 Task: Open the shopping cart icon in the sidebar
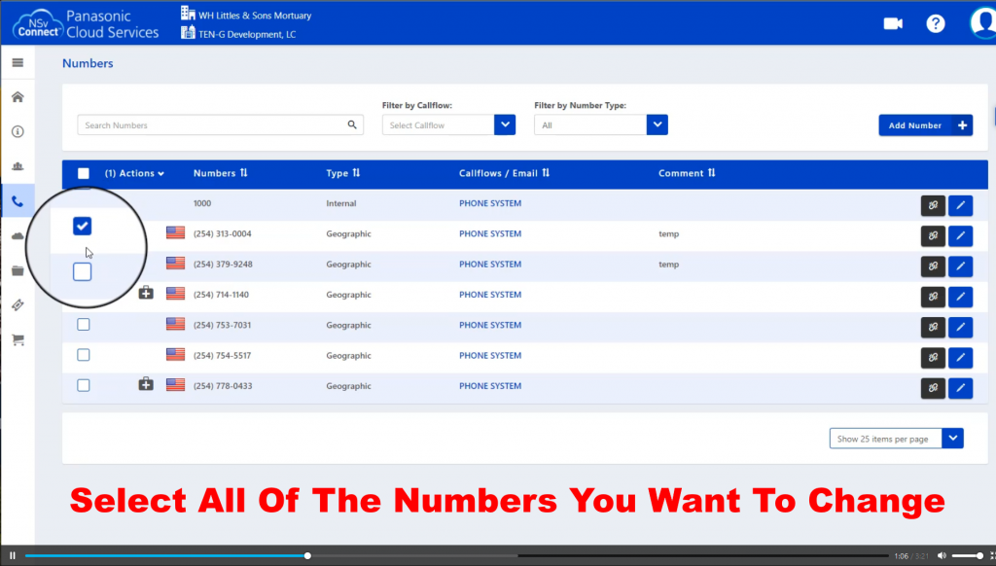pos(18,338)
